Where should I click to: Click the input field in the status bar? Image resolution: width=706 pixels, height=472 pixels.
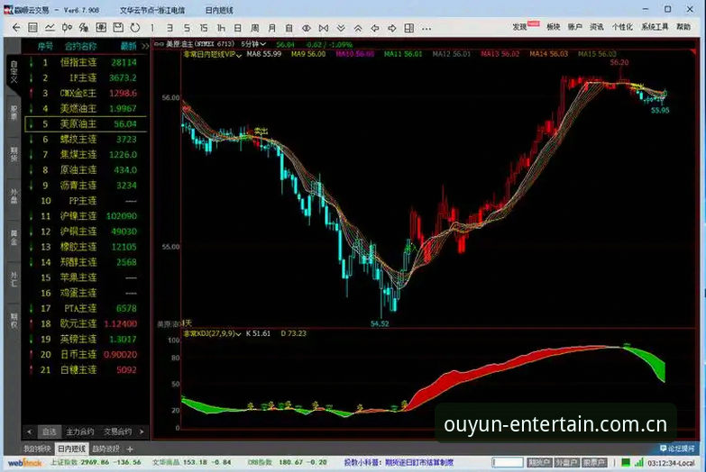coord(508,462)
